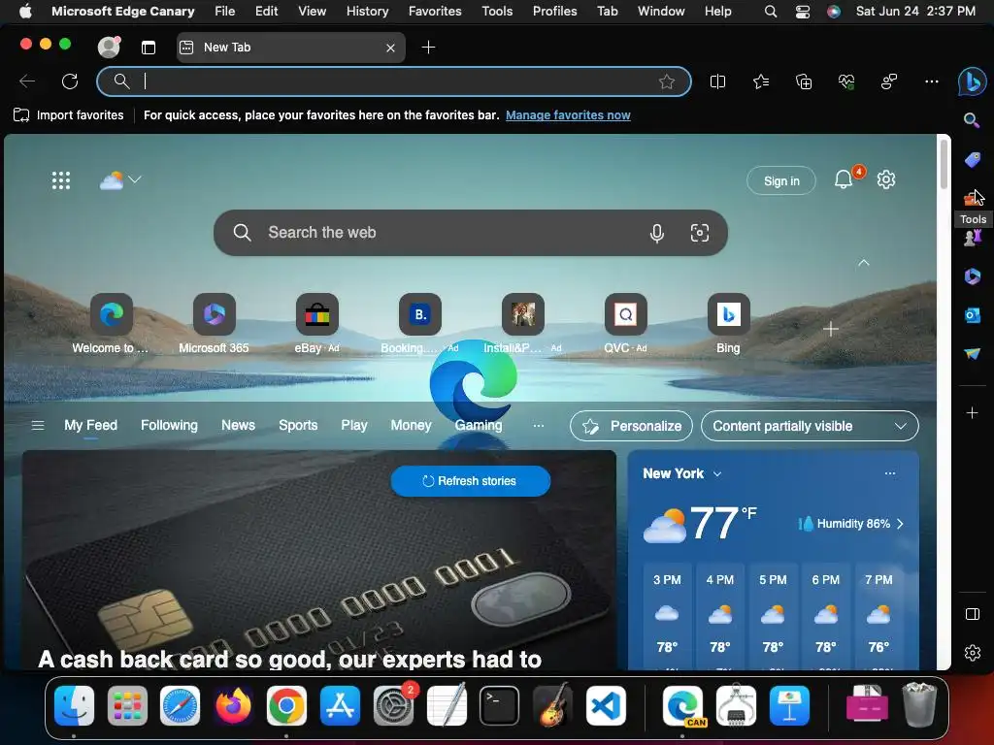Screen dimensions: 994x745
Task: Open weather card more options ellipsis
Action: (890, 473)
